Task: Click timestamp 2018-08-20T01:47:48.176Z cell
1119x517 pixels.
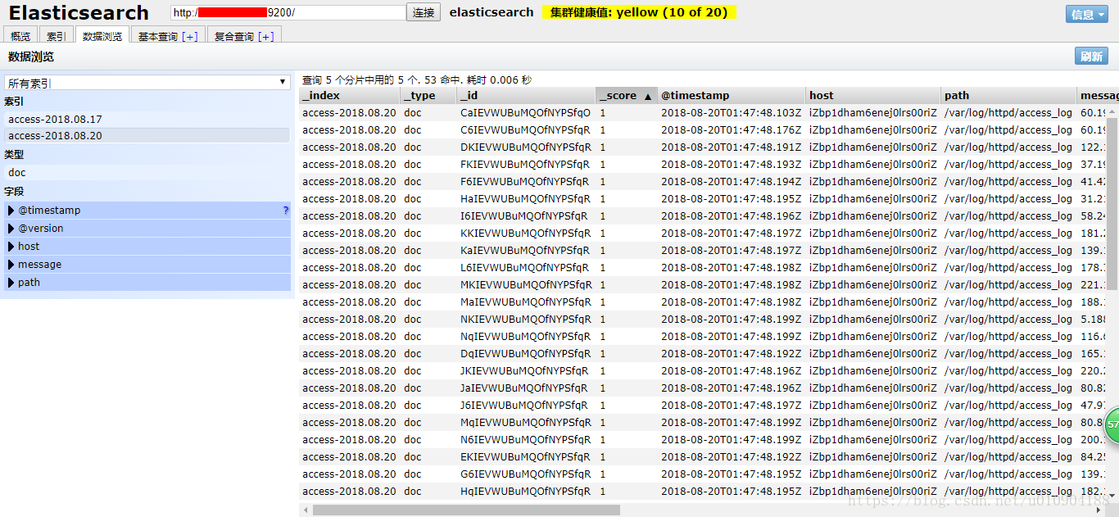Action: pyautogui.click(x=732, y=130)
